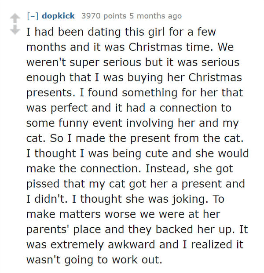Open dopkick's user profile
This screenshot has width=264, height=273.
58,16
